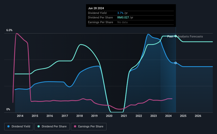Select the blue dividend yield data point marker
The height and width of the screenshot is (134, 217).
click(176, 63)
